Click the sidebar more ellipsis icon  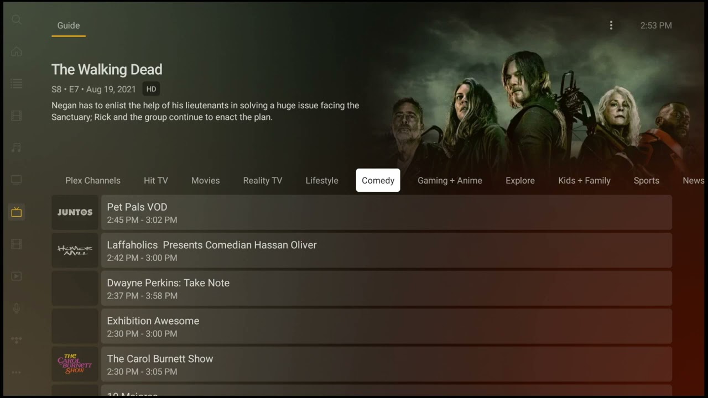17,372
